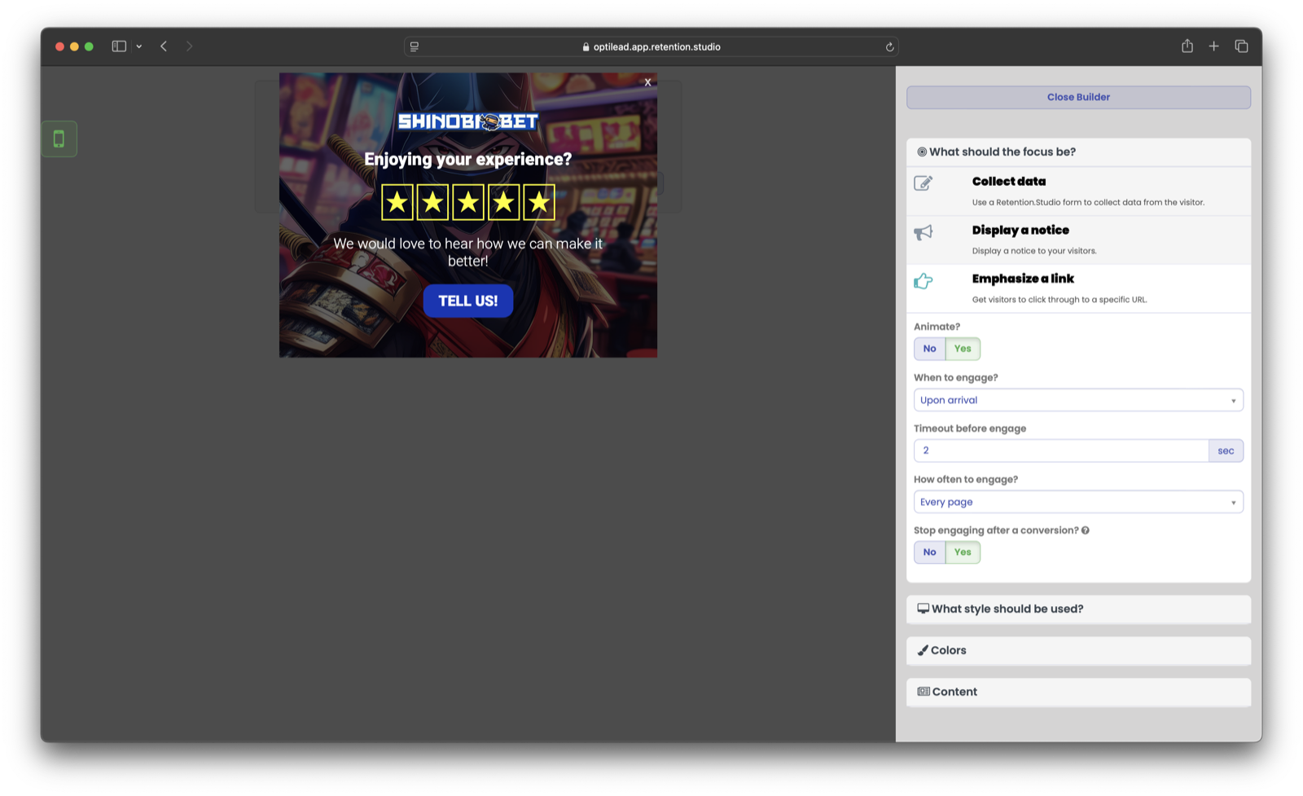Image resolution: width=1303 pixels, height=796 pixels.
Task: Expand the Content section
Action: (1078, 692)
